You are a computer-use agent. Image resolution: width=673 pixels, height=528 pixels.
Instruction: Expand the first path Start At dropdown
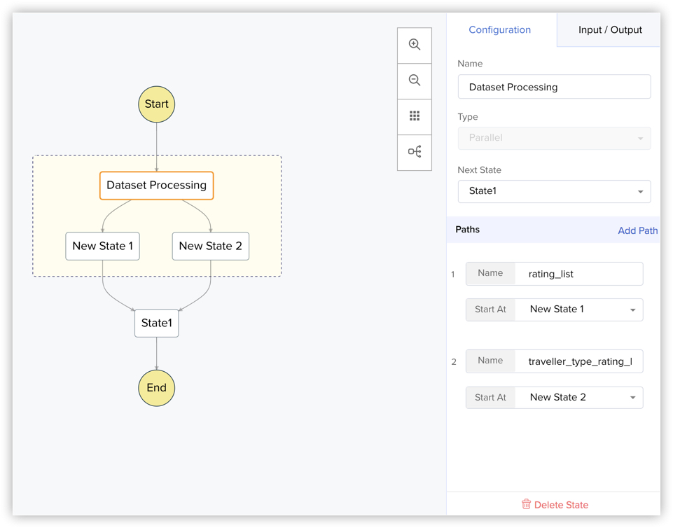[x=578, y=310]
